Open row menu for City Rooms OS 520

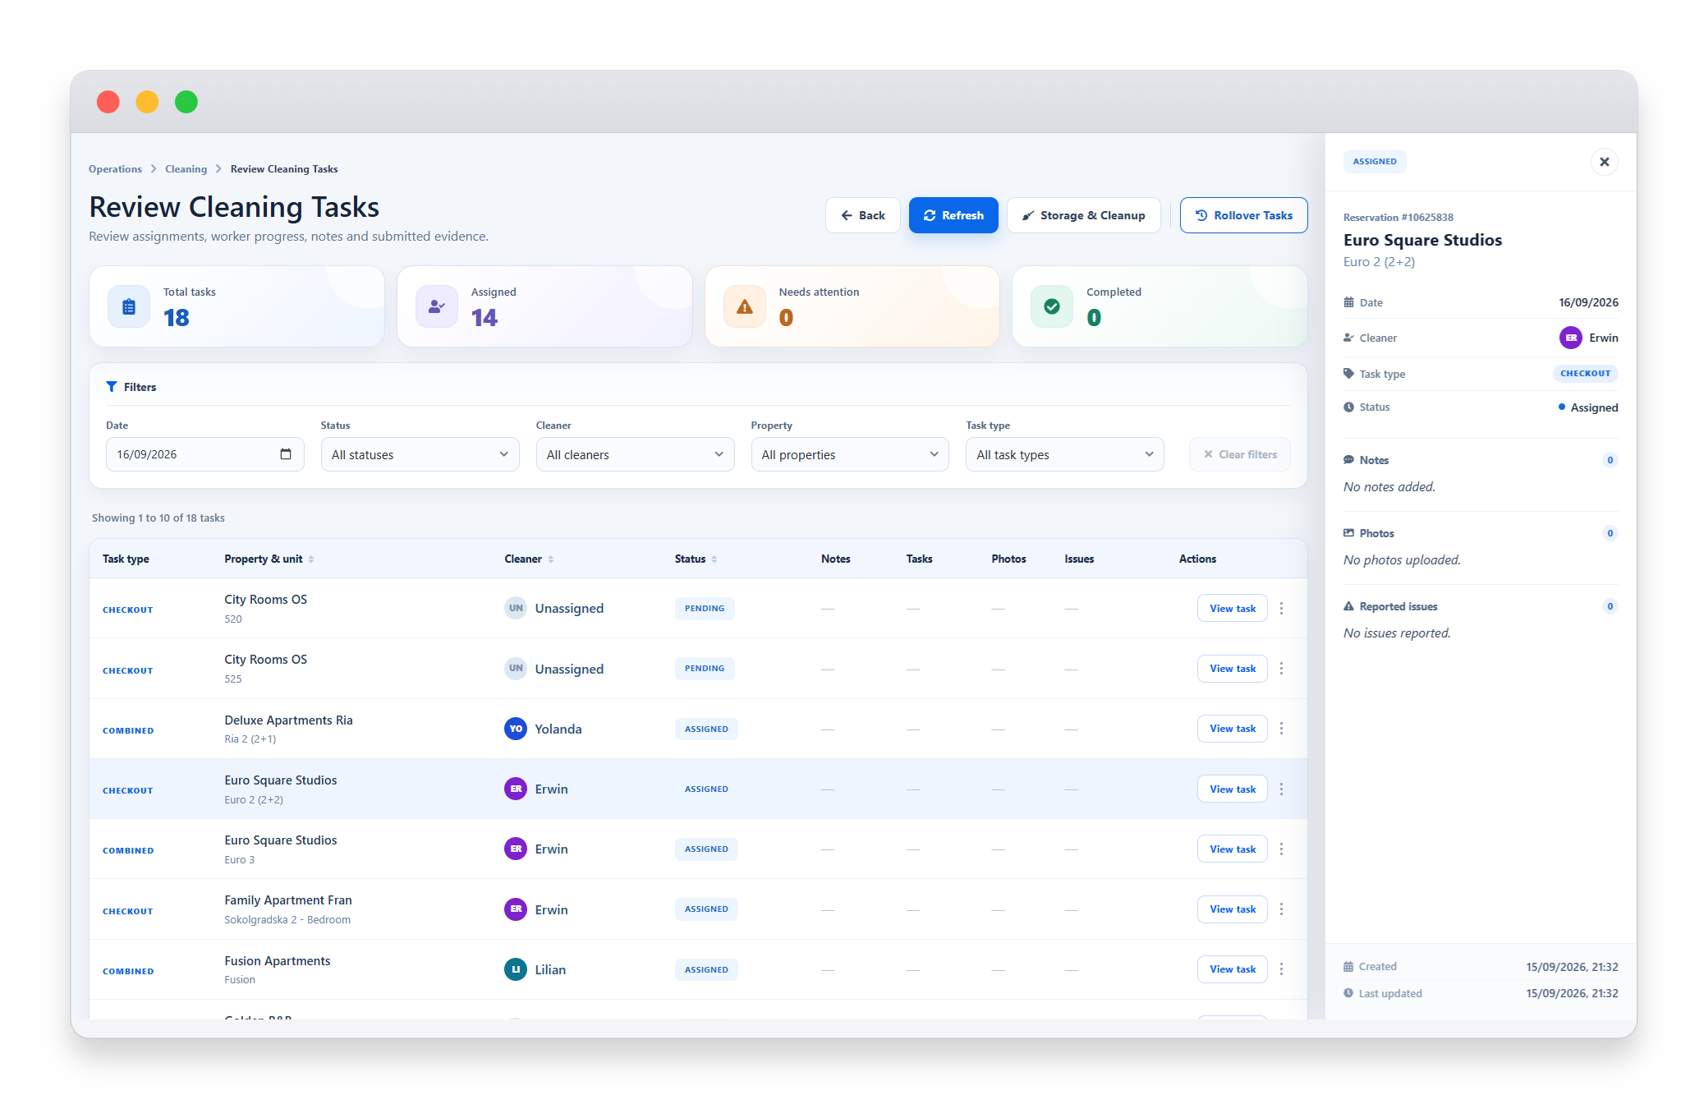click(1281, 609)
